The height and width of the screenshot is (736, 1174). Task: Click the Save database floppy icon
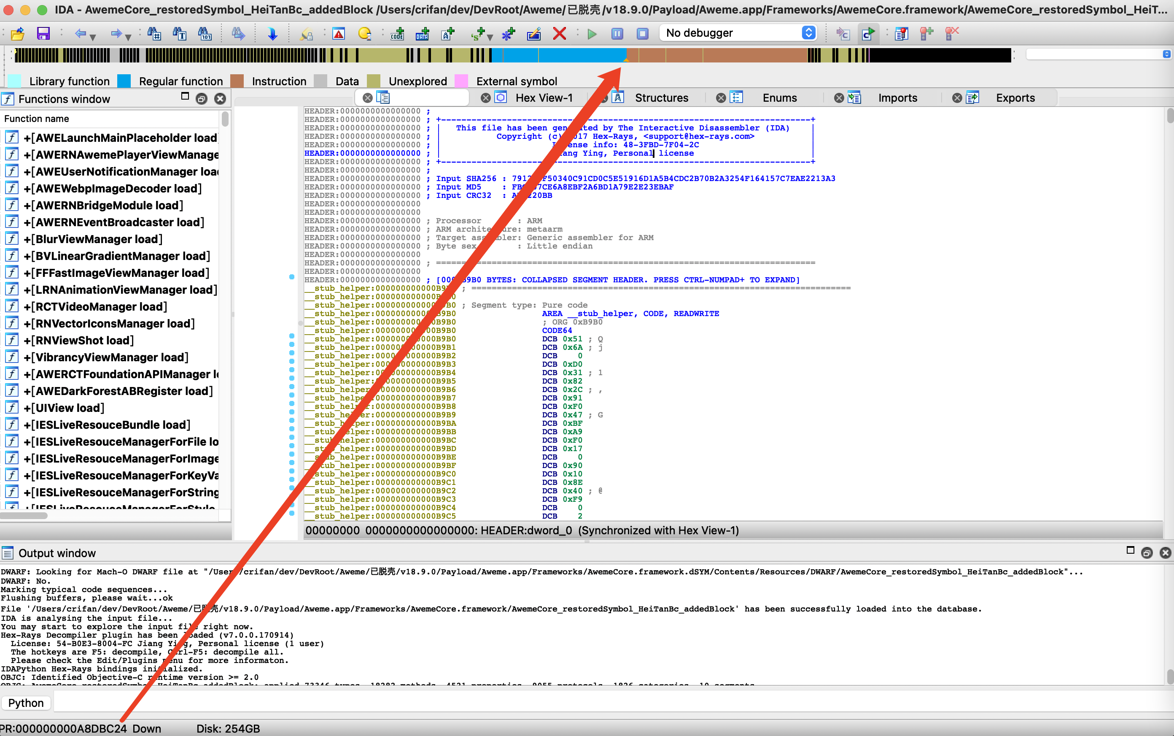pos(43,33)
